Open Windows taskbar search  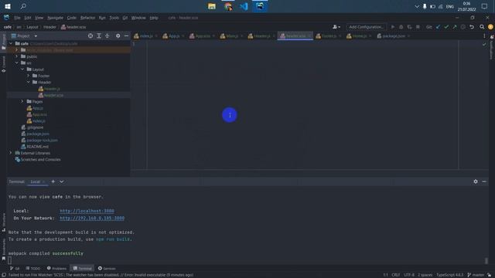pyautogui.click(x=23, y=6)
